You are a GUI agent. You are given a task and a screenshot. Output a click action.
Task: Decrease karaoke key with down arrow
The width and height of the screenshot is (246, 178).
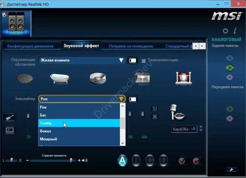click(x=201, y=130)
